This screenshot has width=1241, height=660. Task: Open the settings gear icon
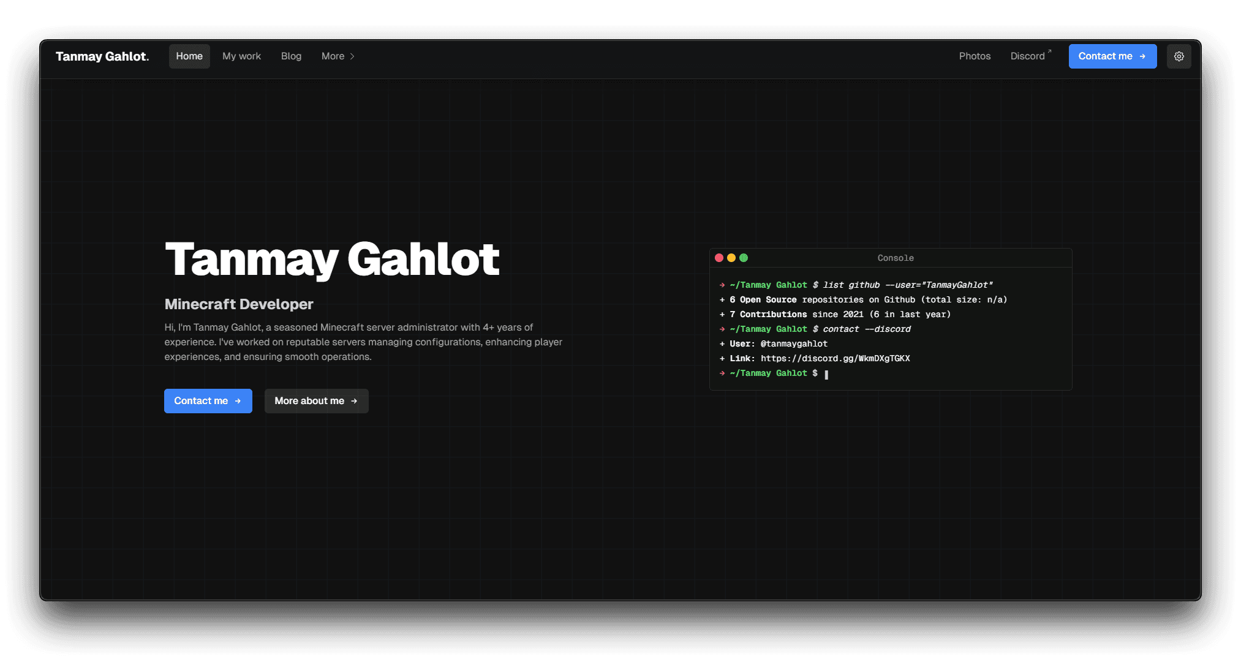pyautogui.click(x=1179, y=56)
